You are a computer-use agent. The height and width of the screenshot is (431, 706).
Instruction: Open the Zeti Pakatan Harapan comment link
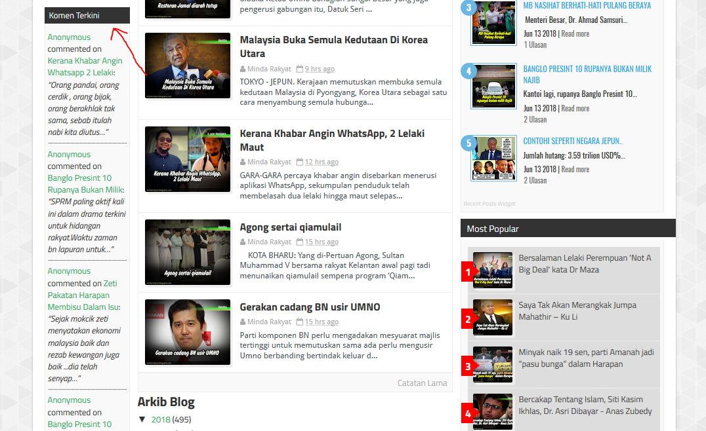pyautogui.click(x=83, y=295)
